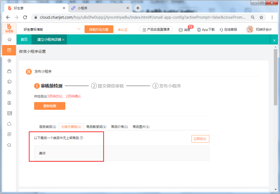This screenshot has width=280, height=194.
Task: Click the scrollbar down arrow
Action: point(275,189)
